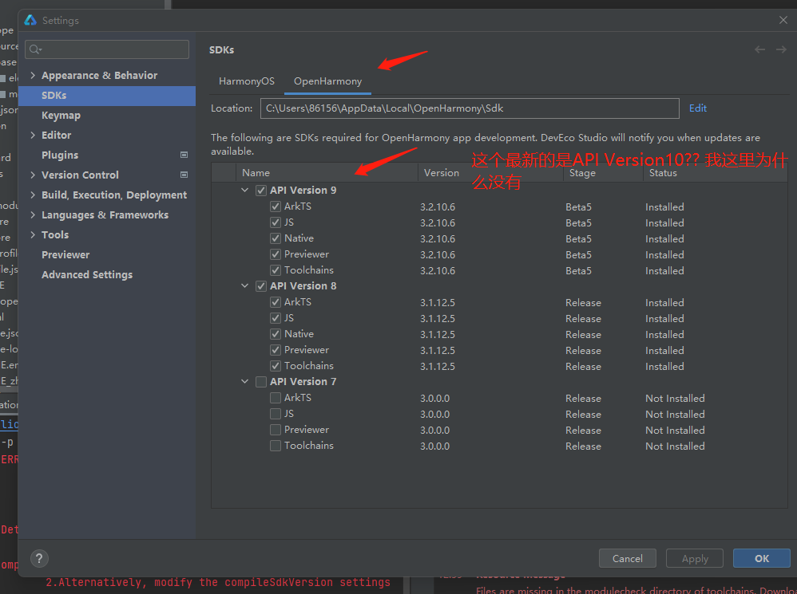
Task: Sort by the Version column header
Action: click(490, 173)
